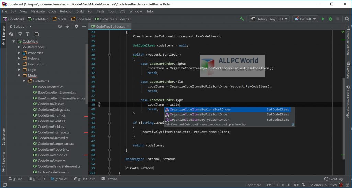The height and width of the screenshot is (188, 352).
Task: Click the editor vertical scrollbar
Action: (x=344, y=119)
